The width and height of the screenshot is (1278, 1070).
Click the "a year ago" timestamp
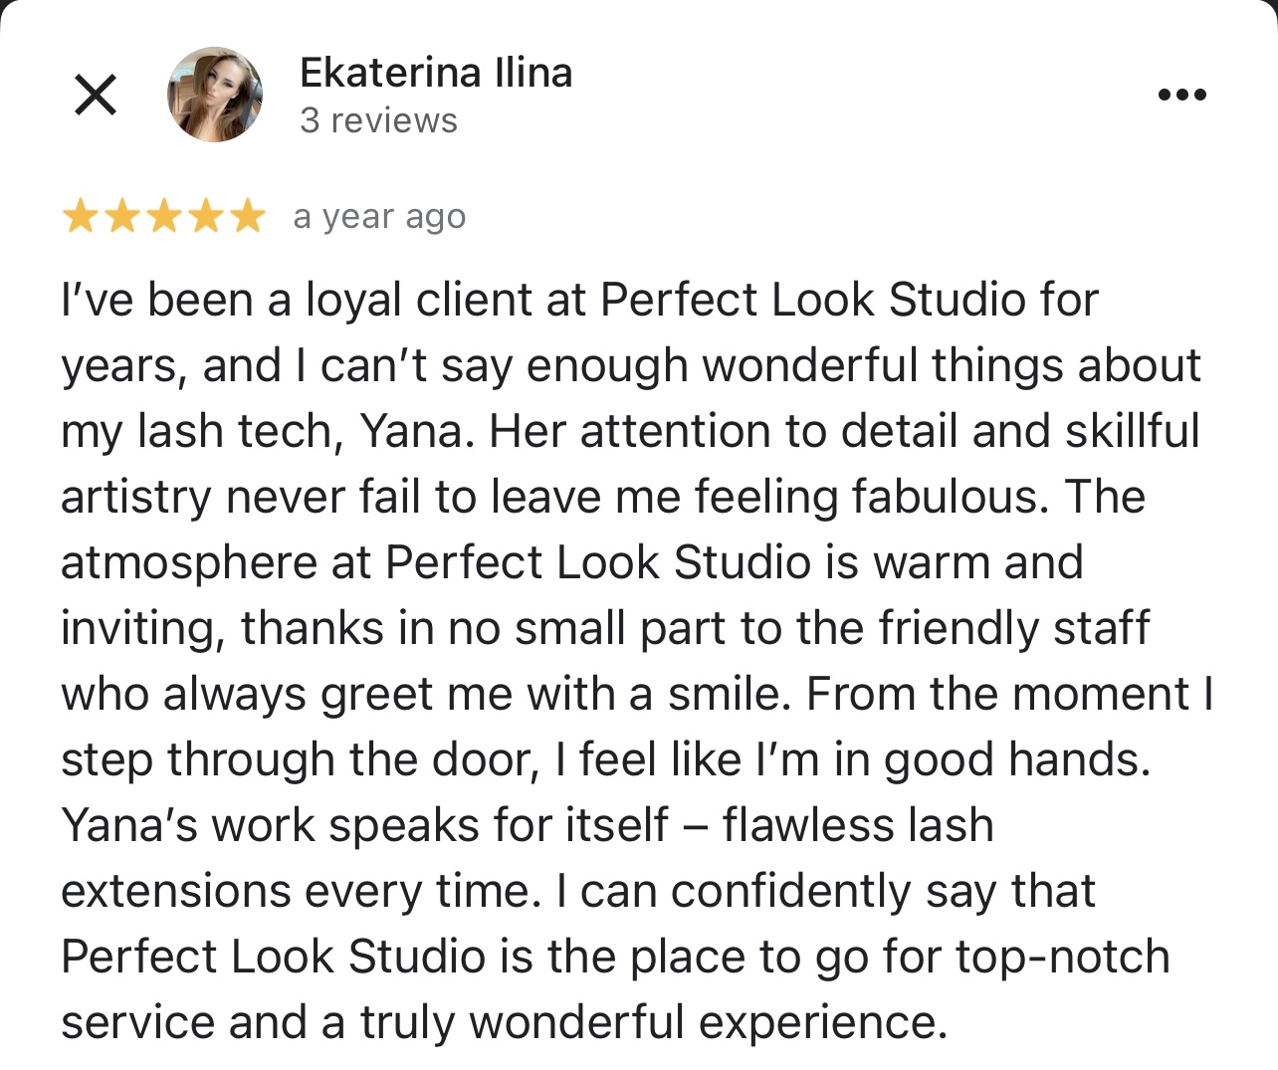tap(379, 217)
